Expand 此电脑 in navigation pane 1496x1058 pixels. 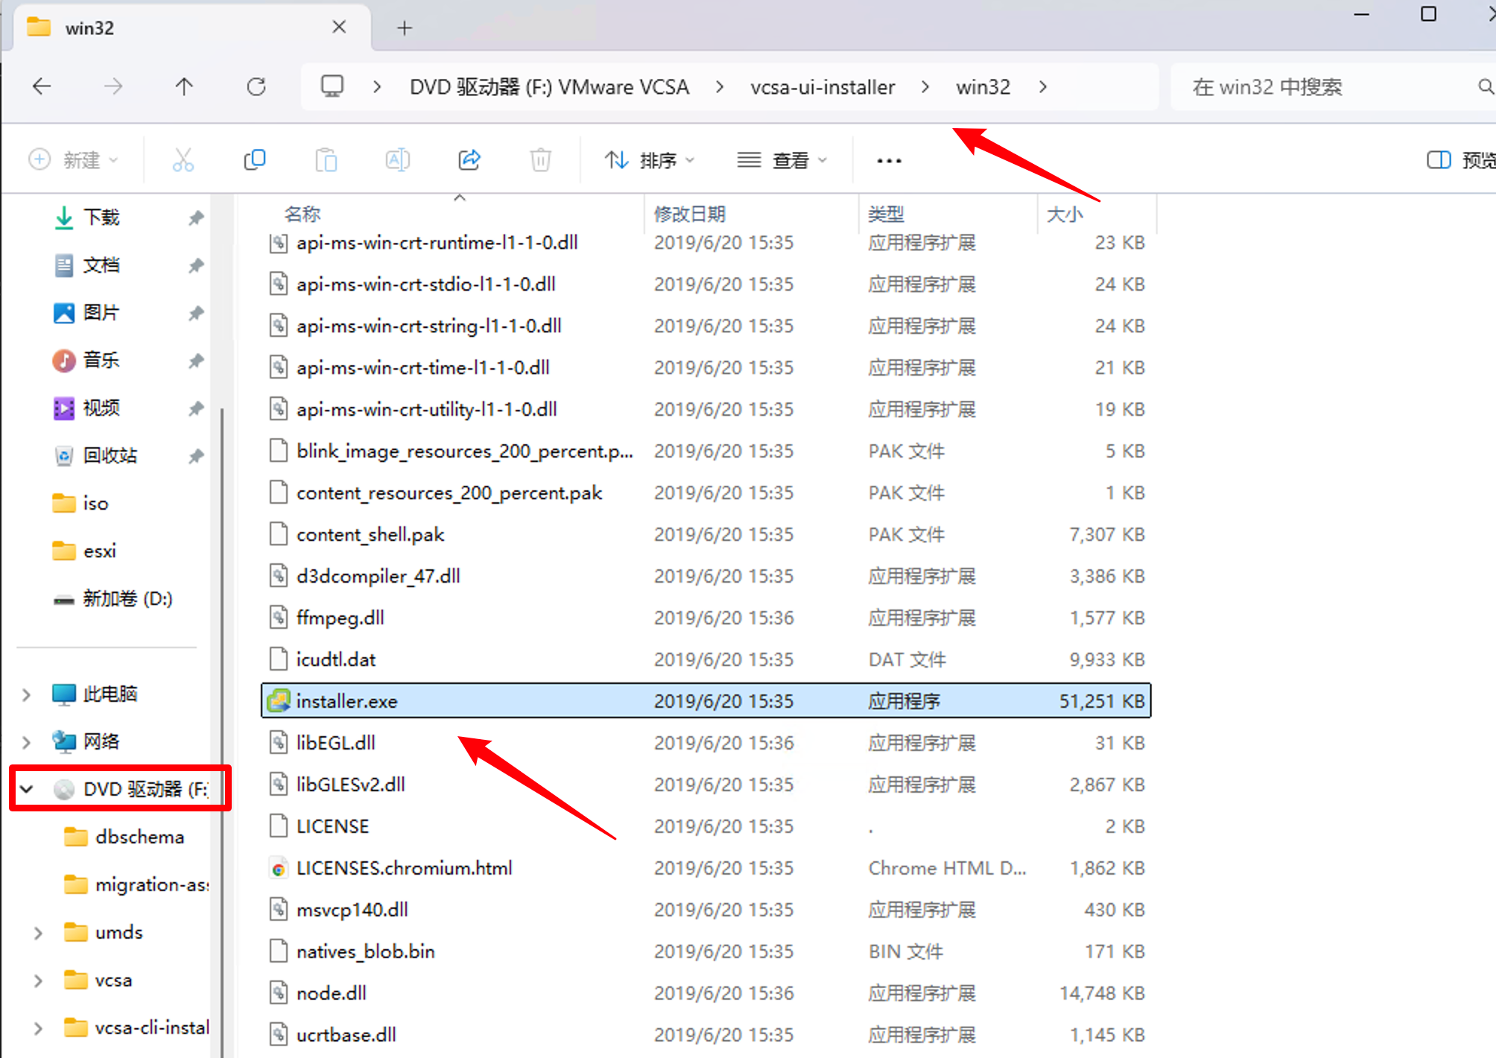27,694
